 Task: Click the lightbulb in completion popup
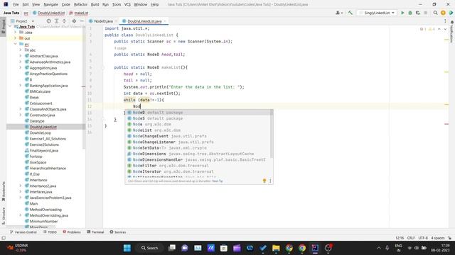pyautogui.click(x=264, y=181)
